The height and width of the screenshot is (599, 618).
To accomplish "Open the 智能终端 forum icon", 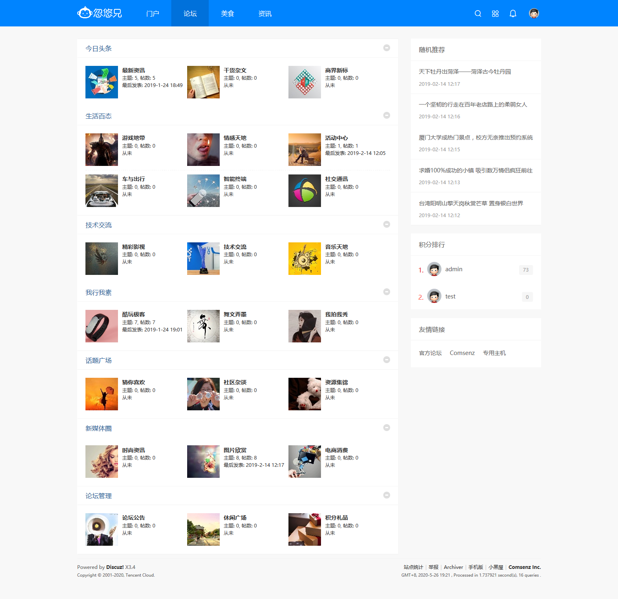I will click(203, 191).
